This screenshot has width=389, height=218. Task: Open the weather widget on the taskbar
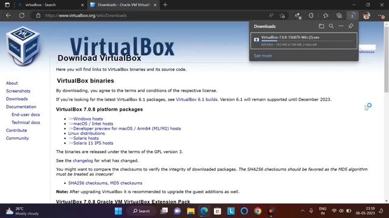pyautogui.click(x=22, y=211)
